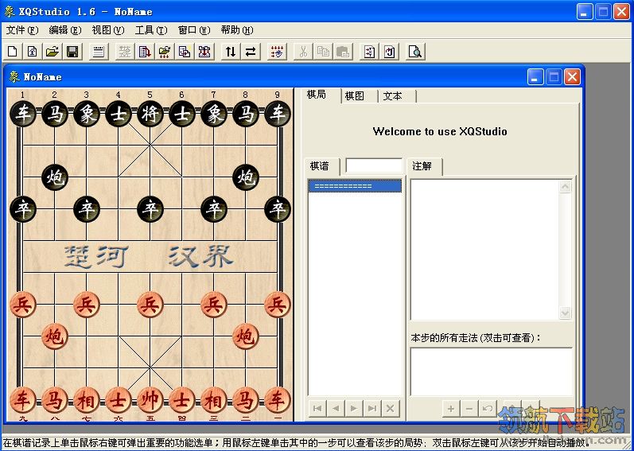Screen dimensions: 634x451
Task: Open the 文件(F) menu
Action: [22, 30]
